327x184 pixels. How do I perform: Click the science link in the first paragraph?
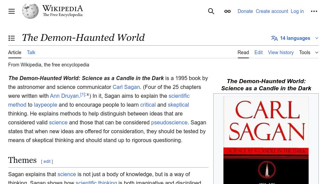point(58,122)
